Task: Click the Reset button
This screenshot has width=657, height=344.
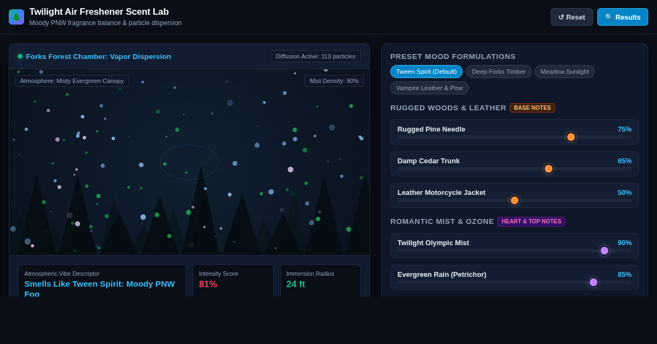Action: [572, 17]
